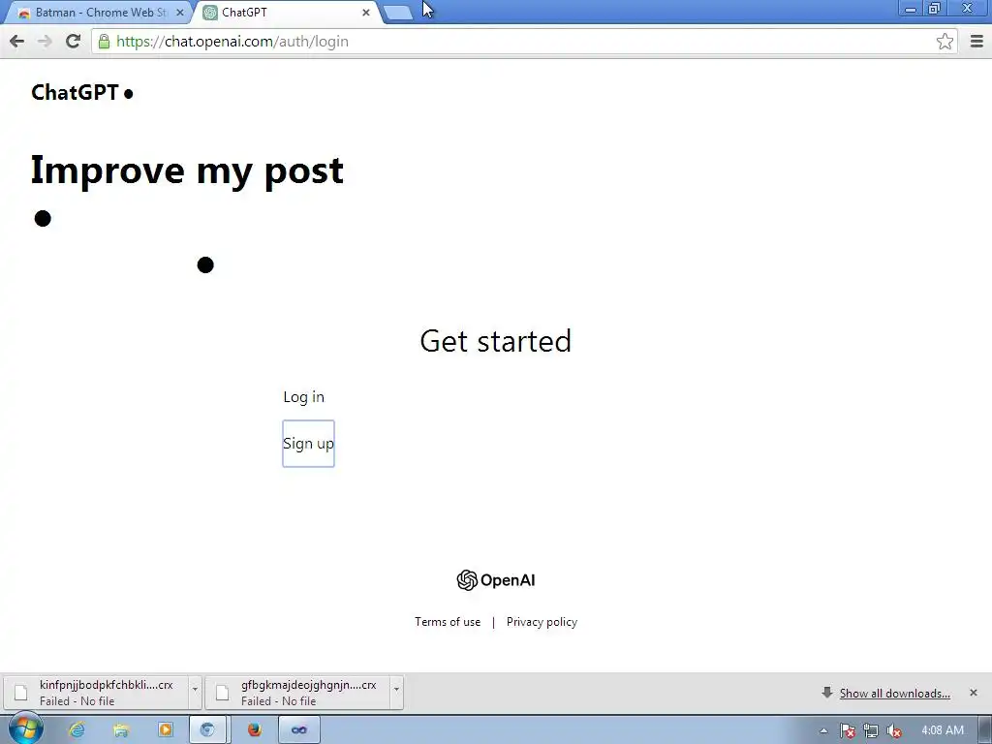Close the downloads bar
Image resolution: width=992 pixels, height=744 pixels.
973,693
